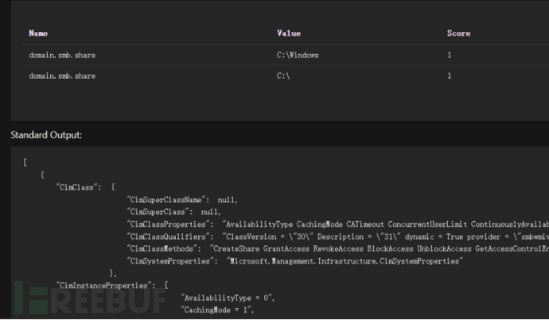
Task: Click the "CimSuperClass" null line
Action: (x=173, y=213)
